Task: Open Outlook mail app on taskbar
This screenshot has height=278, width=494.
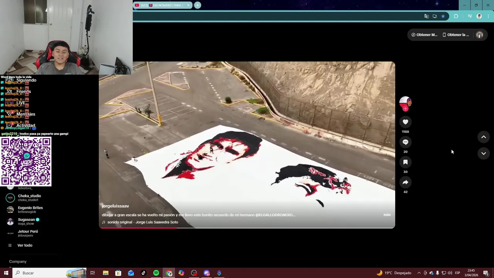Action: (x=131, y=273)
